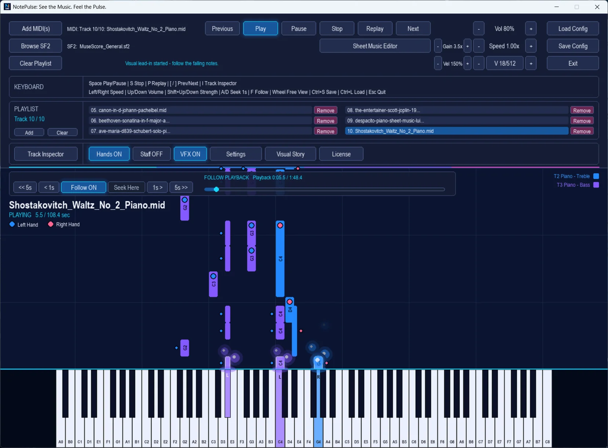The height and width of the screenshot is (448, 608).
Task: Skip to the Next track
Action: [x=413, y=29]
